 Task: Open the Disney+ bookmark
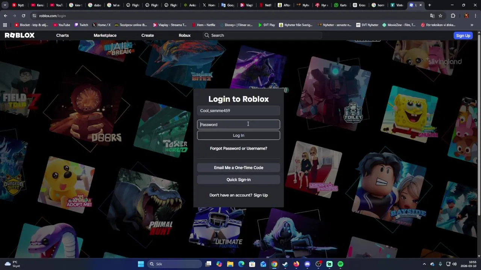click(236, 25)
